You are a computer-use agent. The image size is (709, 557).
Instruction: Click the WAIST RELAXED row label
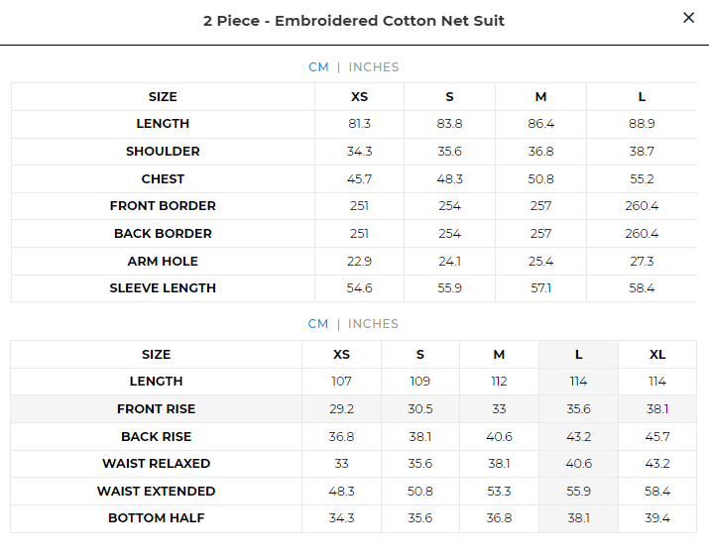(x=156, y=464)
